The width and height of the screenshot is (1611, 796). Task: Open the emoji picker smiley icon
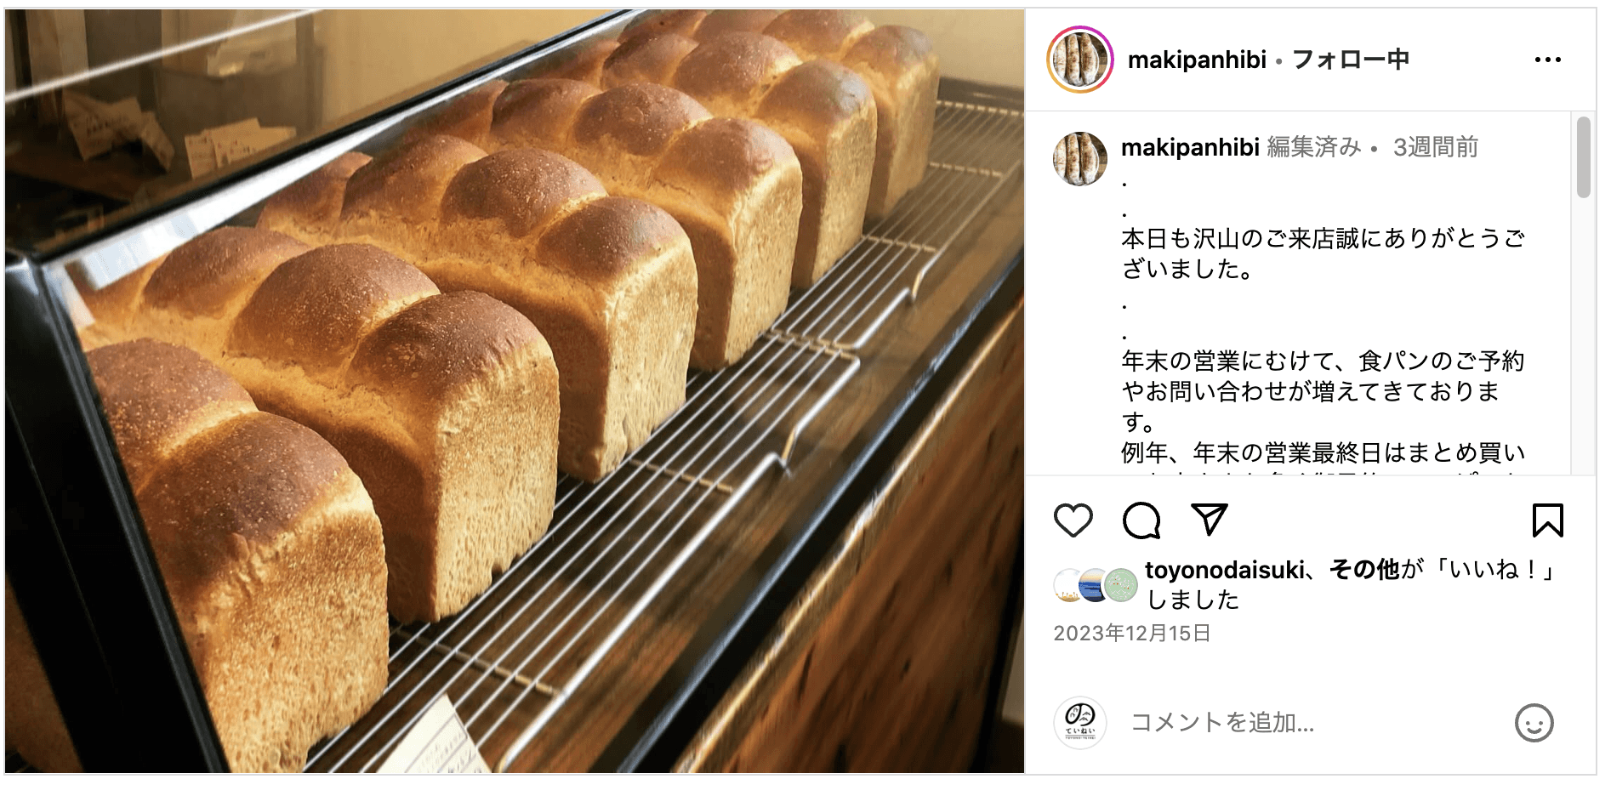tap(1534, 723)
